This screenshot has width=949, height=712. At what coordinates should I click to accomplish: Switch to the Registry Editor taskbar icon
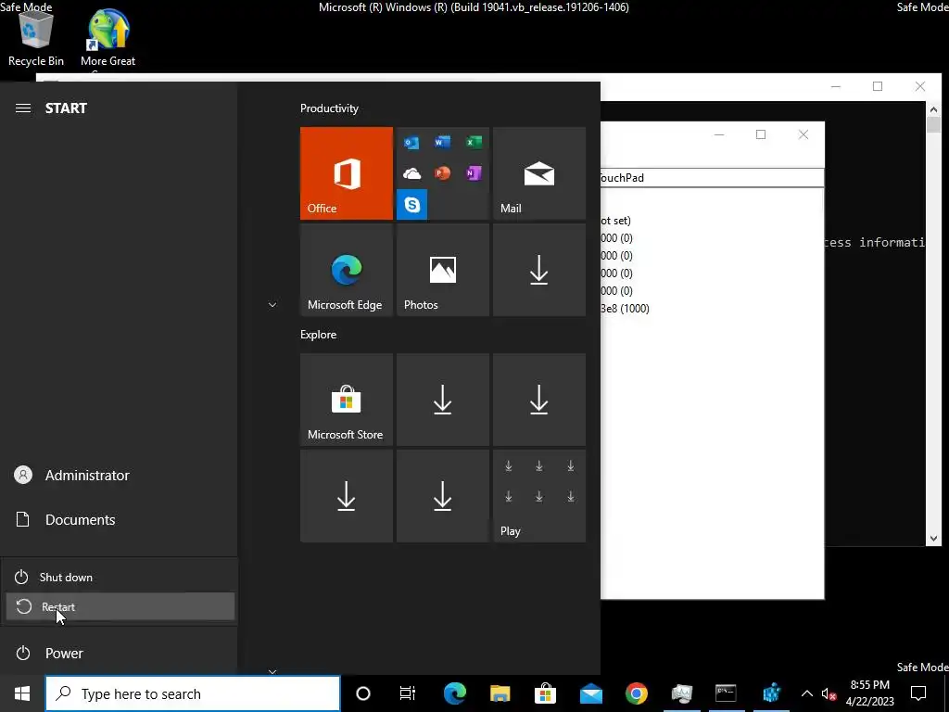pos(772,693)
